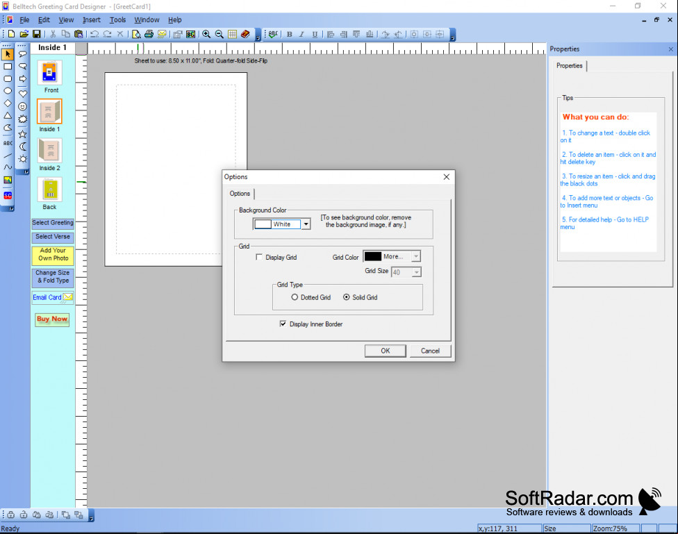The width and height of the screenshot is (678, 534).
Task: Click the Print icon in toolbar
Action: tap(149, 34)
